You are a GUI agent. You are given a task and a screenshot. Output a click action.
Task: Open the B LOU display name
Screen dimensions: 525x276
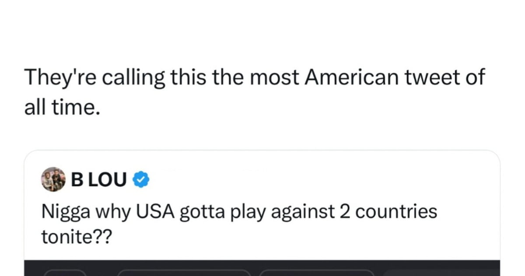(x=99, y=180)
